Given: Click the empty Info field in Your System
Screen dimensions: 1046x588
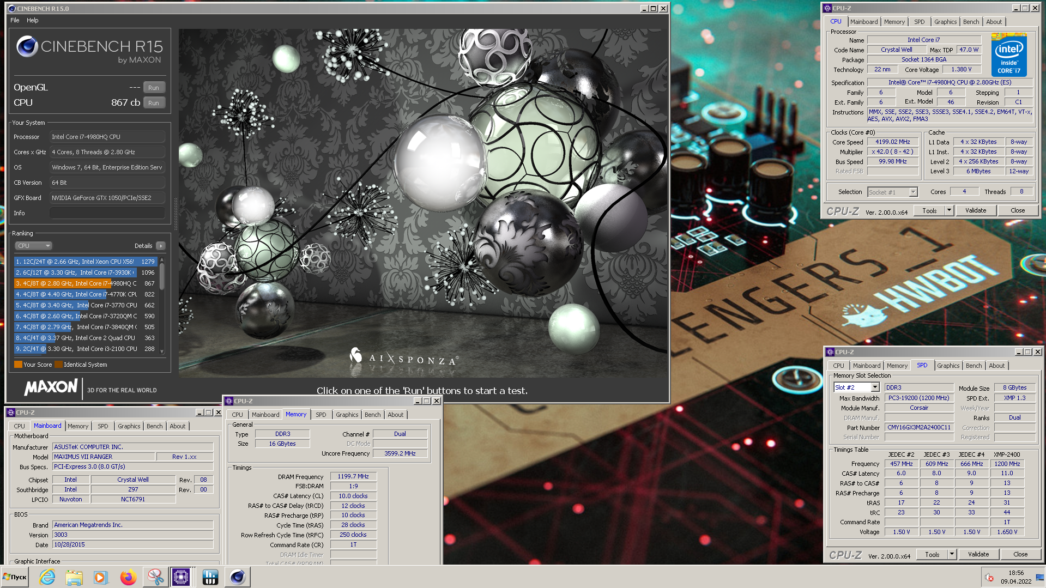Looking at the screenshot, I should [x=107, y=213].
